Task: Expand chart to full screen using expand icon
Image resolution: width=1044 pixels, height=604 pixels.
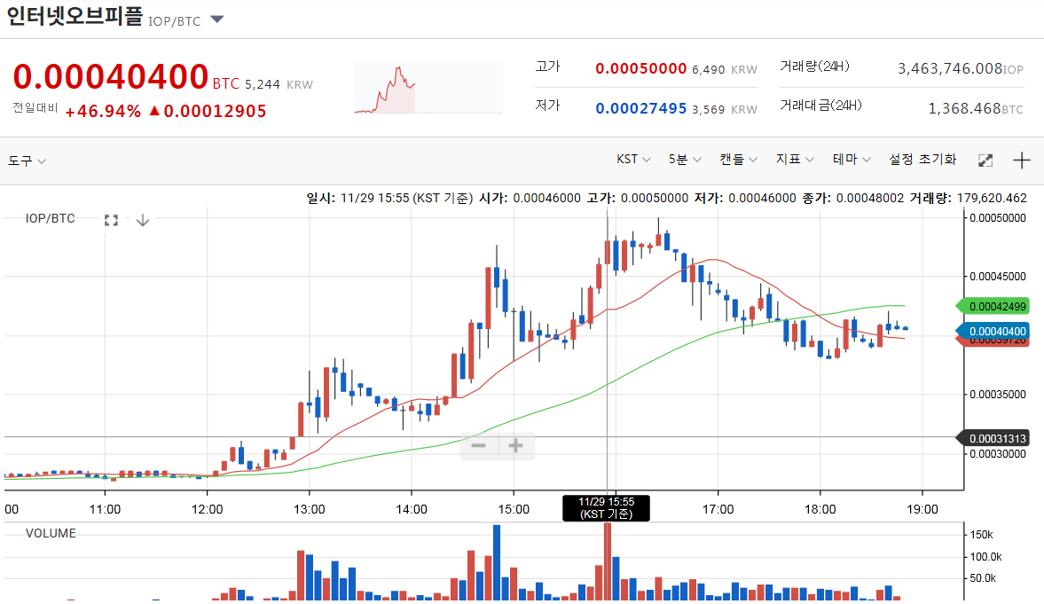Action: 985,161
